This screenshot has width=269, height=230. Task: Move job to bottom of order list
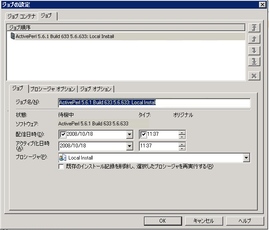(254, 62)
